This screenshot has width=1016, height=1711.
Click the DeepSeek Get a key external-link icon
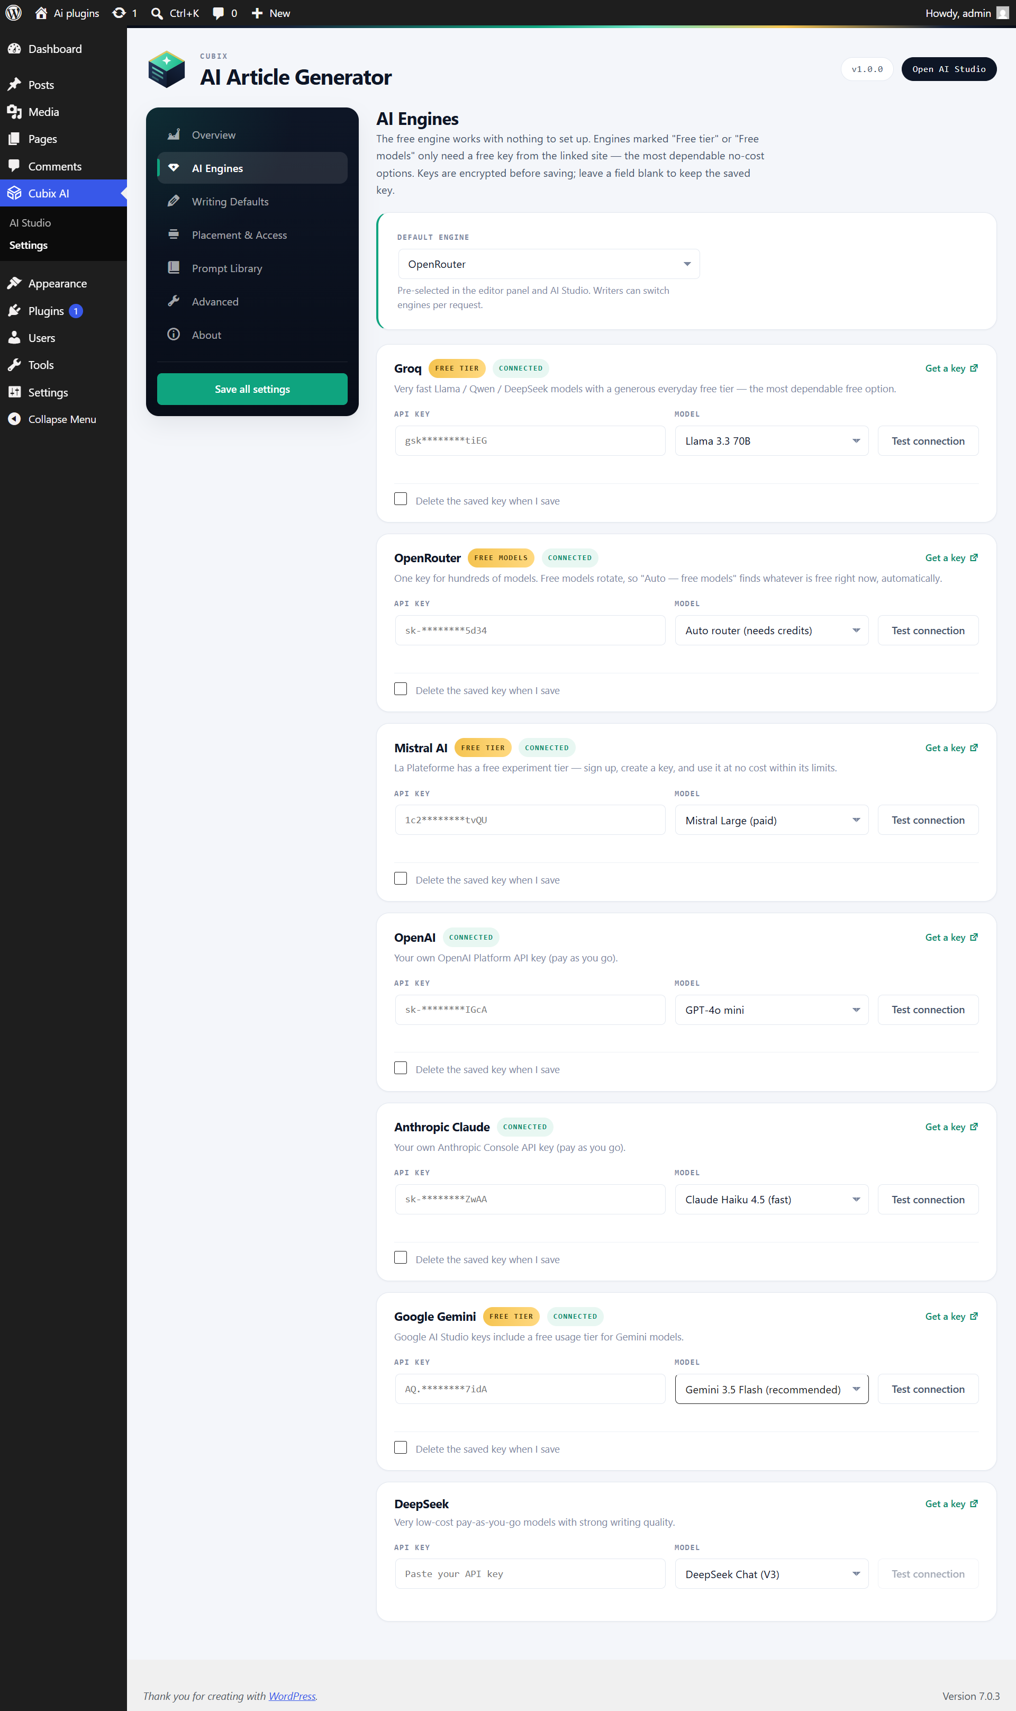pos(974,1503)
